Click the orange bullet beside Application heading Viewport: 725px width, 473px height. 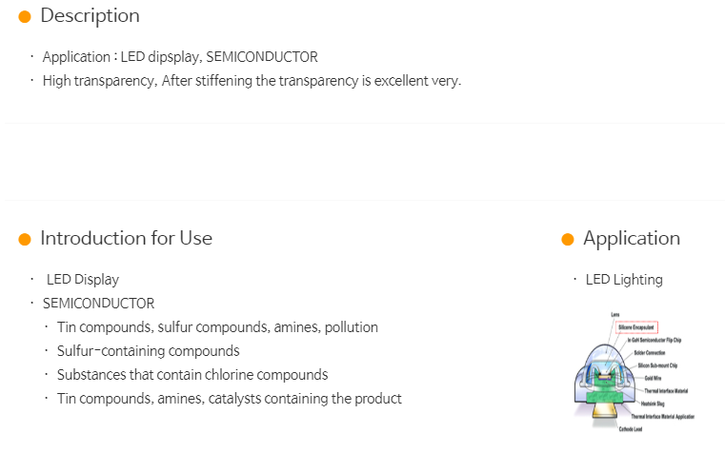568,240
